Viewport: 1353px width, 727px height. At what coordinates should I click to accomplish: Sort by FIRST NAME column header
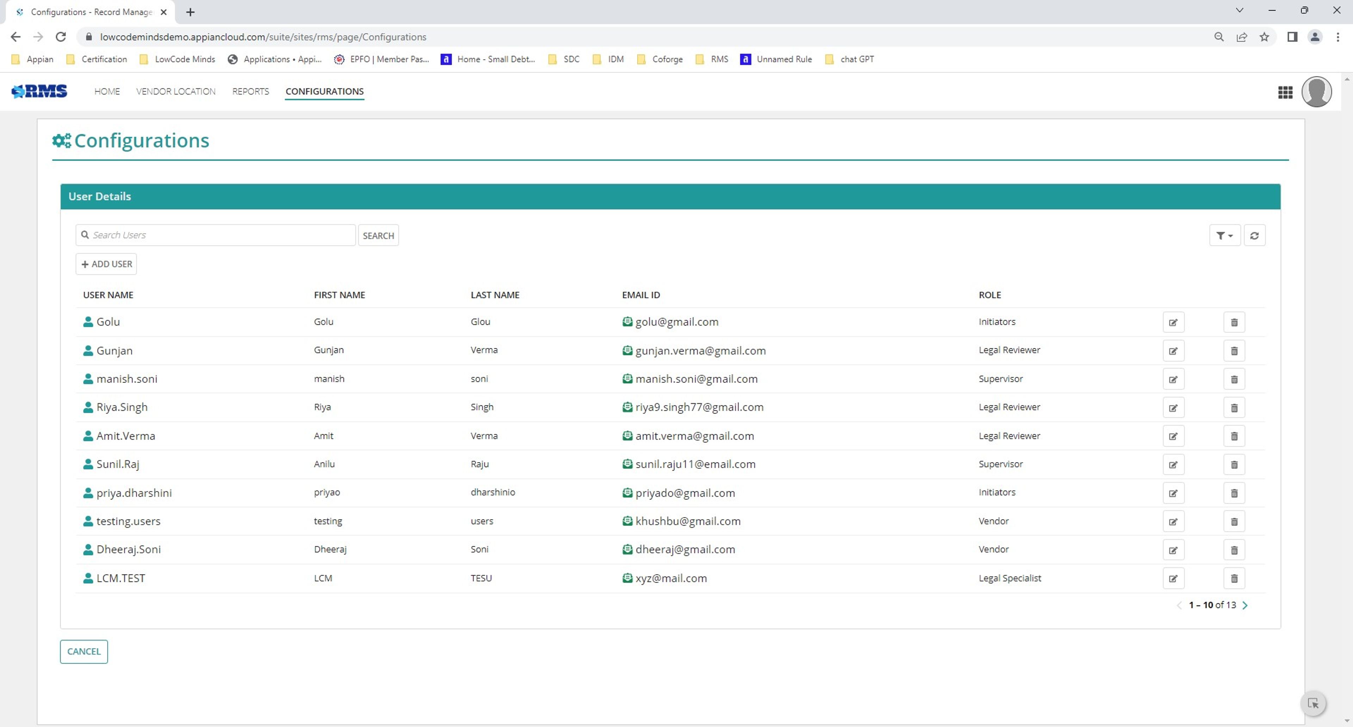[339, 295]
